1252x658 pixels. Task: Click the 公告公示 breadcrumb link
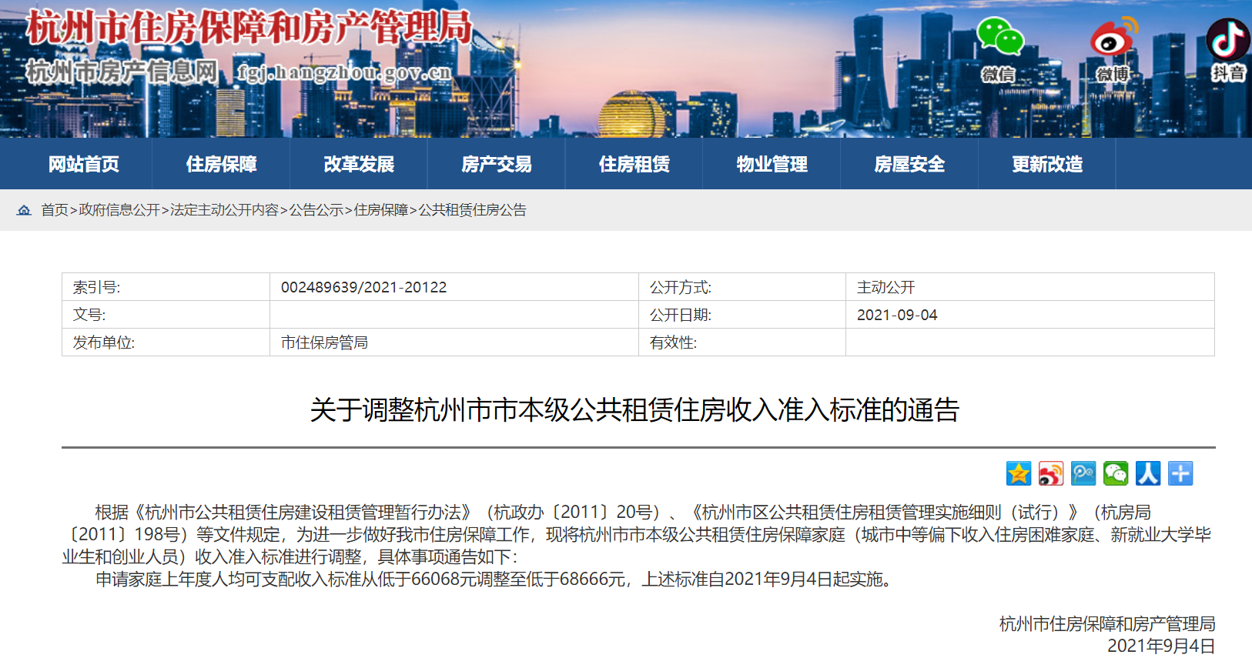316,210
